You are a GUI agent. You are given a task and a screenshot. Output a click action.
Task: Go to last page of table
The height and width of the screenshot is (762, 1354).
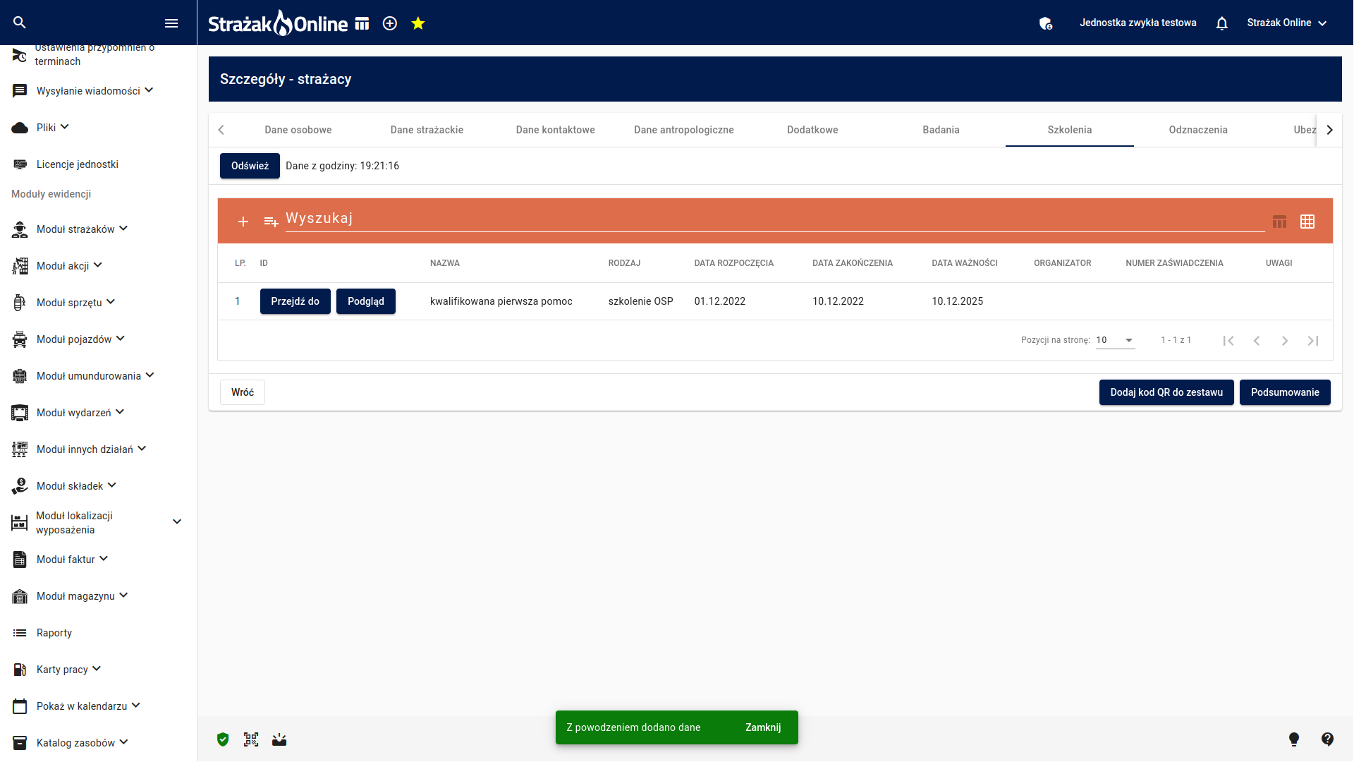tap(1313, 341)
